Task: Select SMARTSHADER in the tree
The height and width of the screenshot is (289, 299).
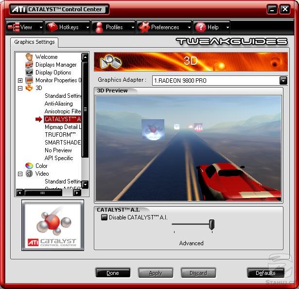Action: (63, 143)
